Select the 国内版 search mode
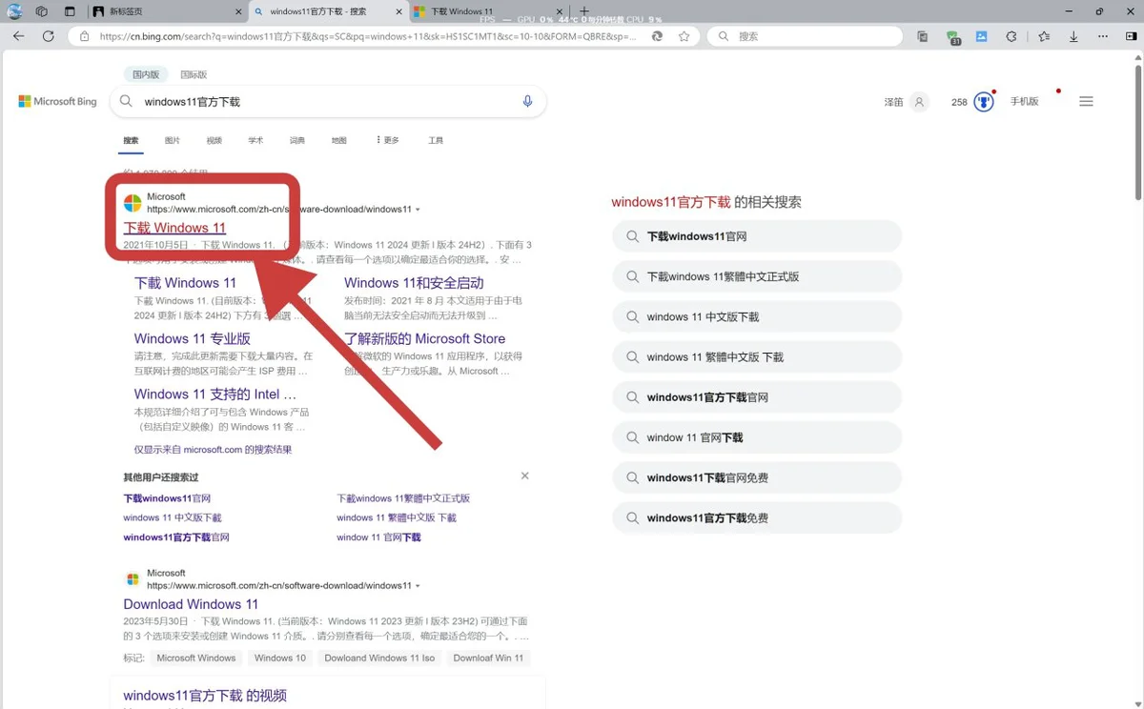This screenshot has height=709, width=1144. click(x=146, y=74)
